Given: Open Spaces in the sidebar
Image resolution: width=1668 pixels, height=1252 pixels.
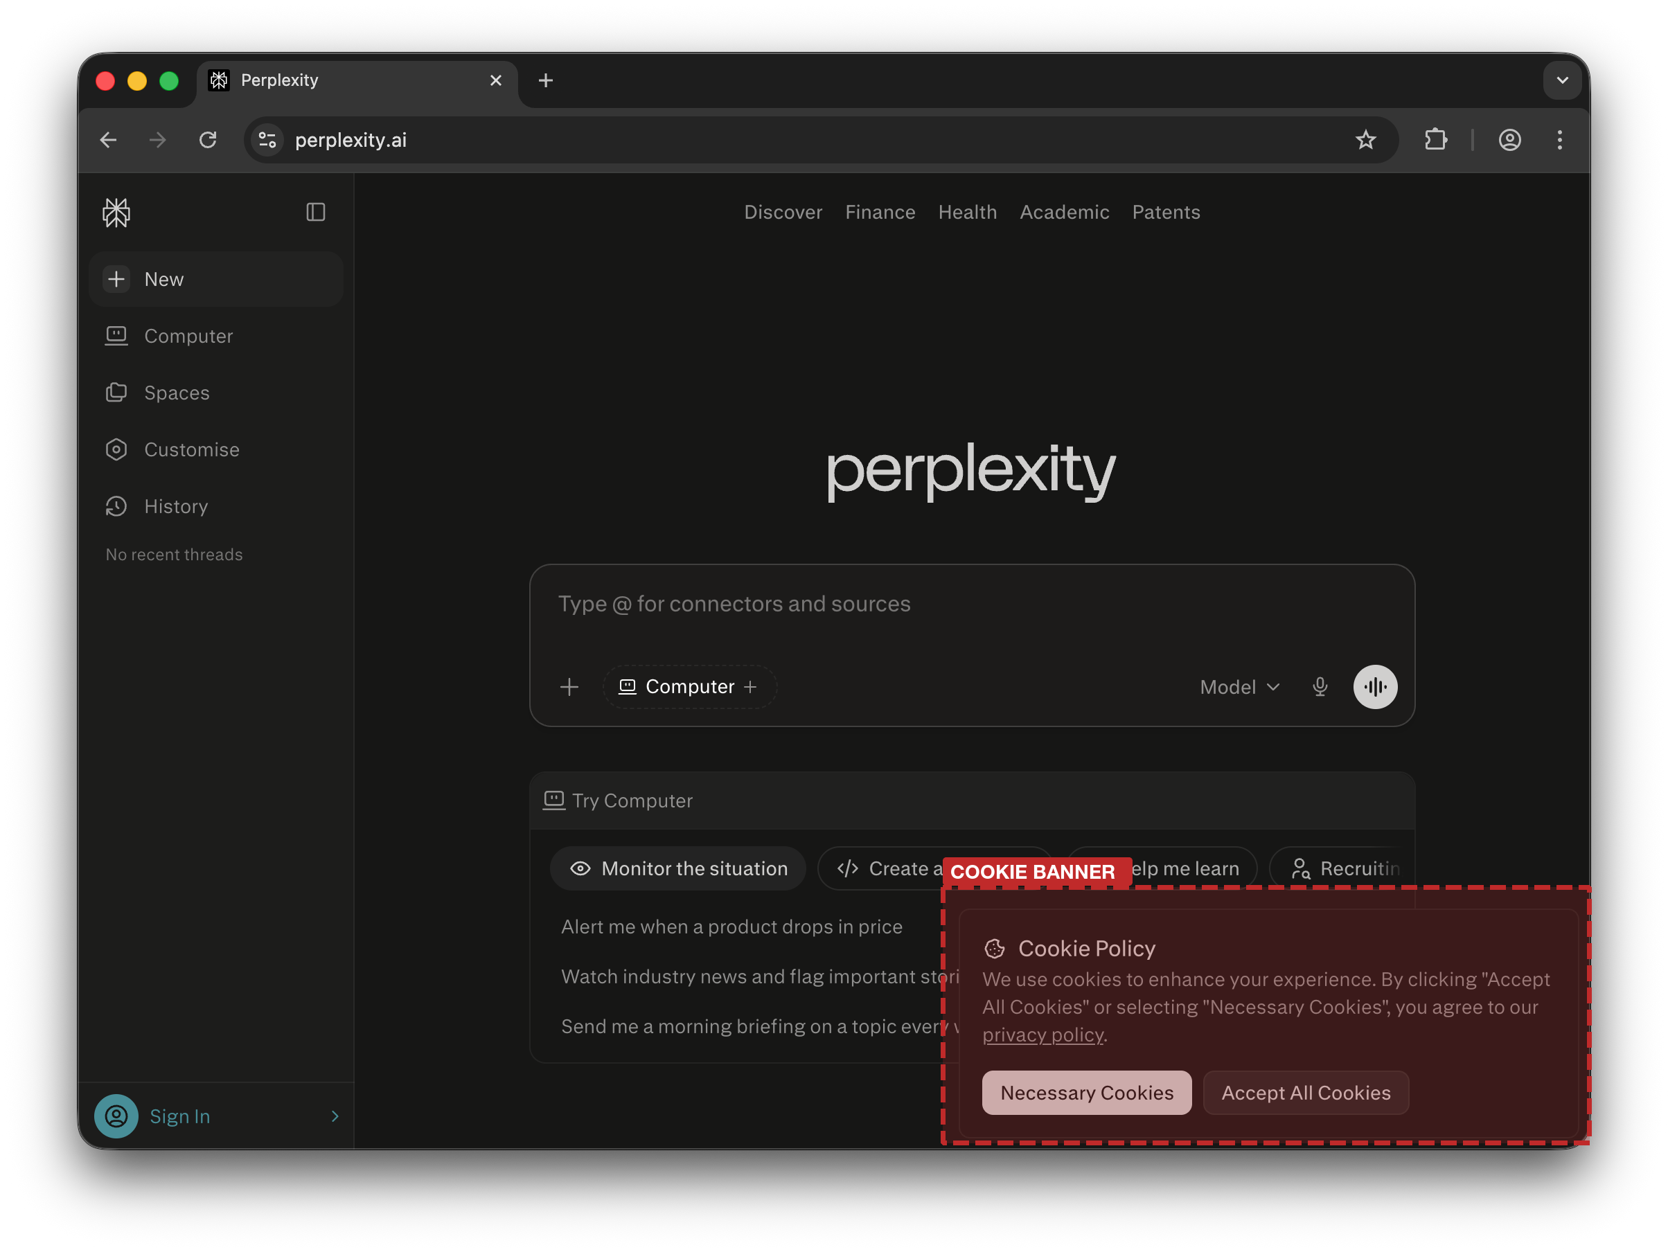Looking at the screenshot, I should (x=216, y=393).
